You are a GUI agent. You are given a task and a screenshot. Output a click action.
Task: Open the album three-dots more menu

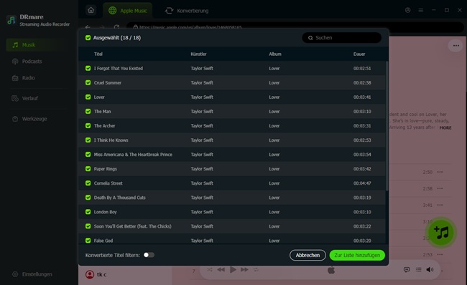pos(456,45)
